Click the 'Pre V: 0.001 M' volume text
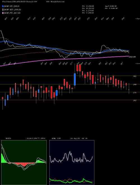The image size is (140, 185). point(111,8)
